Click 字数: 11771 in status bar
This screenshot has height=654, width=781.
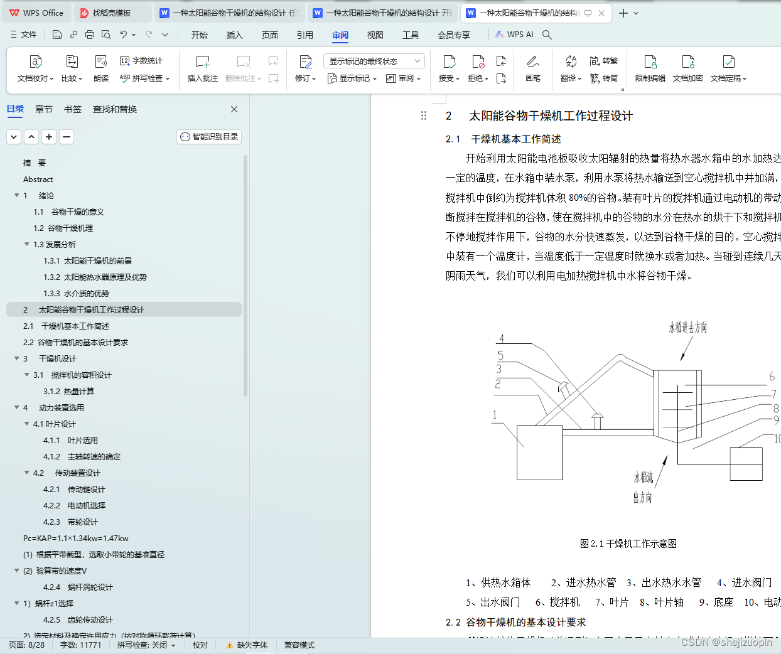[80, 645]
